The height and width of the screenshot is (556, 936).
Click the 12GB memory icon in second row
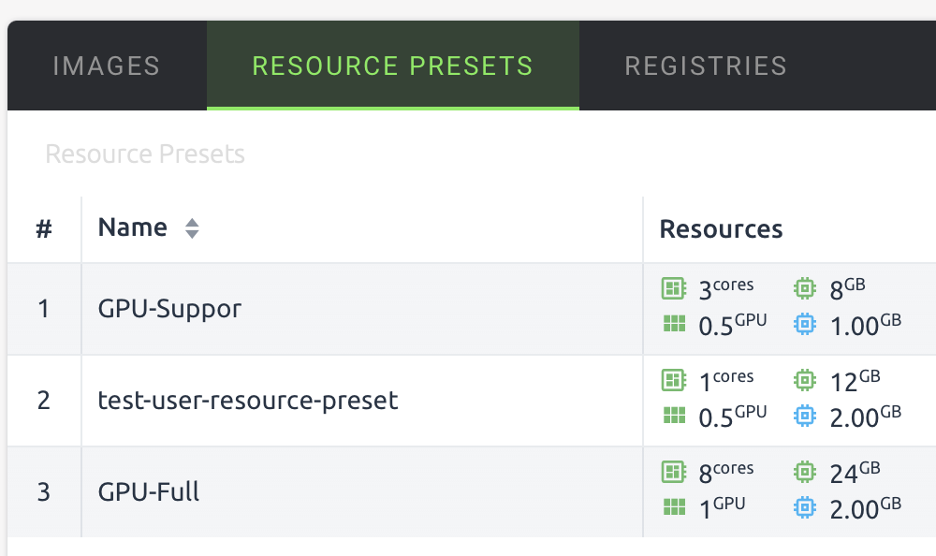[804, 380]
